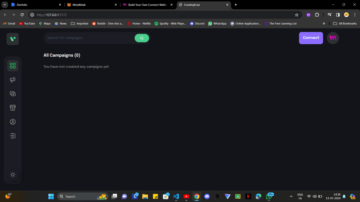The image size is (360, 202).
Task: Open the withdraw dollar-box sidebar icon
Action: tap(13, 108)
